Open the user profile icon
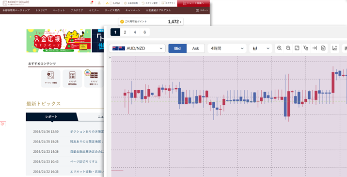This screenshot has width=347, height=177. 99,3
